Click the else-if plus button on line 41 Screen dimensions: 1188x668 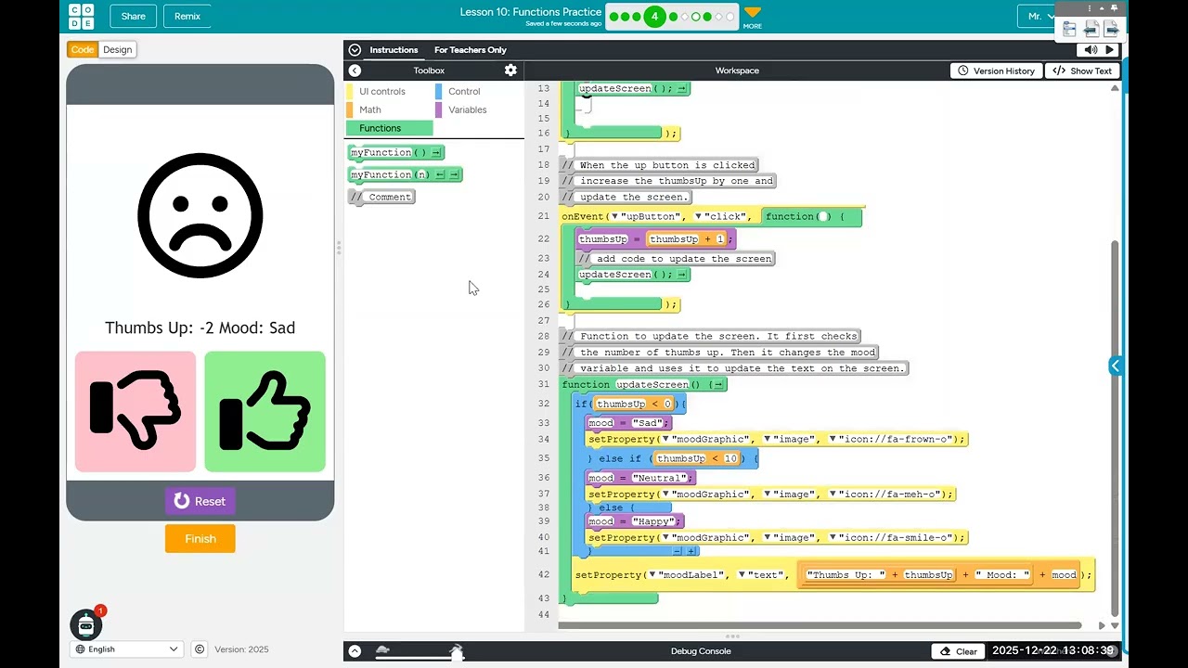pyautogui.click(x=691, y=551)
